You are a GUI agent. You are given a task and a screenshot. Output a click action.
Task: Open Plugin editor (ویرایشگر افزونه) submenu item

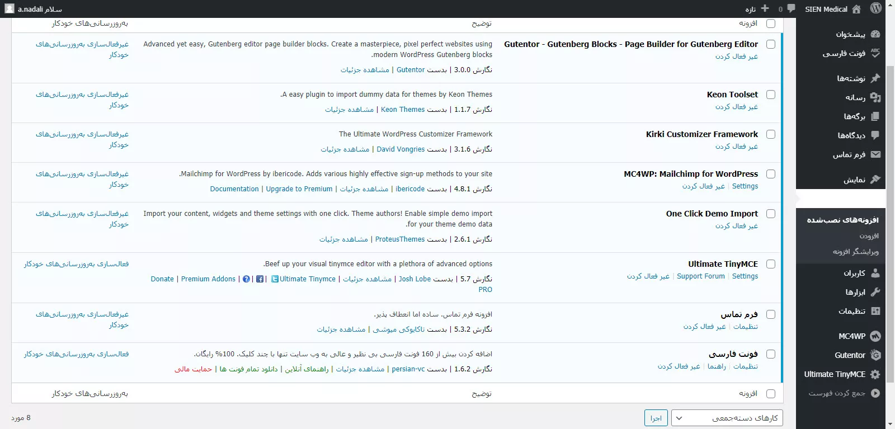856,252
